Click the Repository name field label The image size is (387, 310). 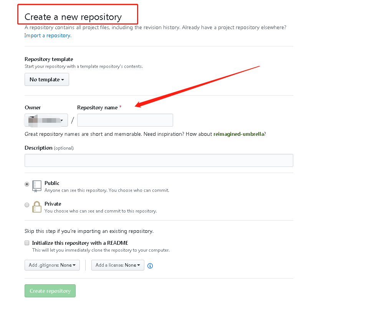click(x=97, y=108)
